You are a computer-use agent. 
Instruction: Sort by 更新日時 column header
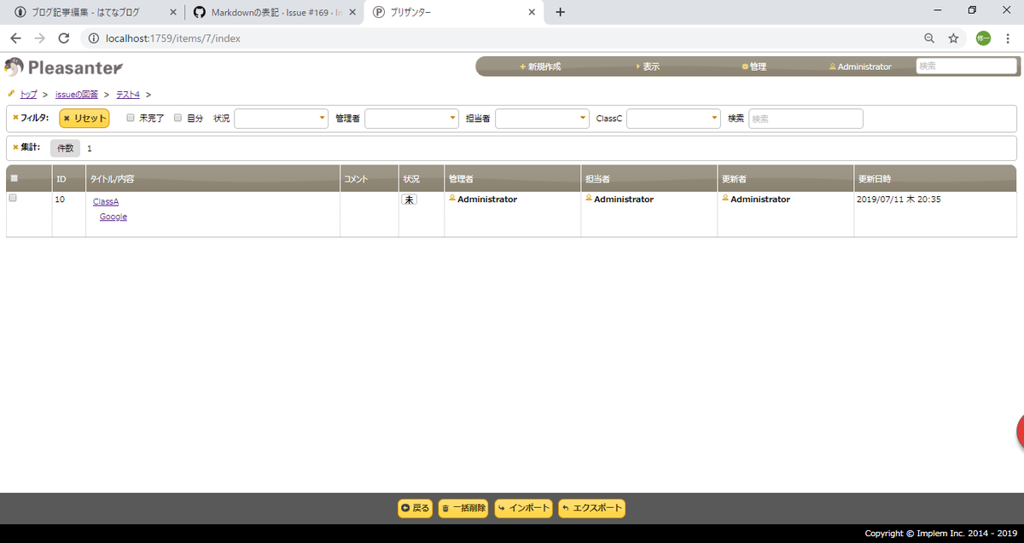pos(935,179)
